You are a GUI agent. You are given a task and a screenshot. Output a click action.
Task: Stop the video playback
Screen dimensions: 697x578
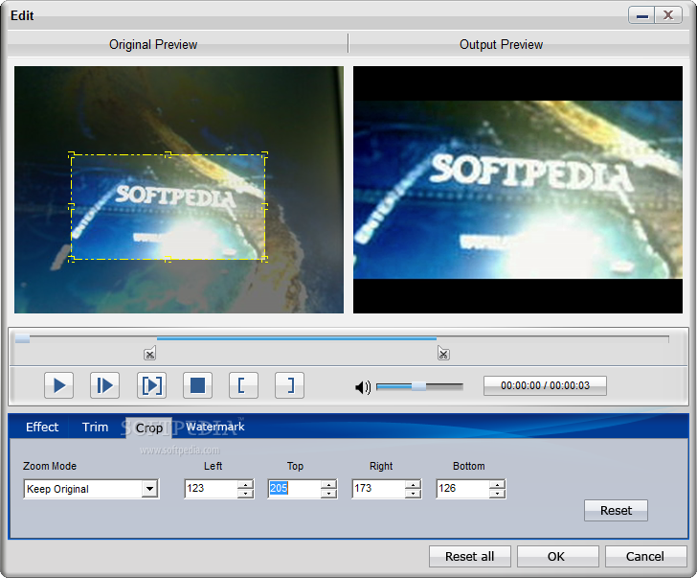pyautogui.click(x=197, y=385)
